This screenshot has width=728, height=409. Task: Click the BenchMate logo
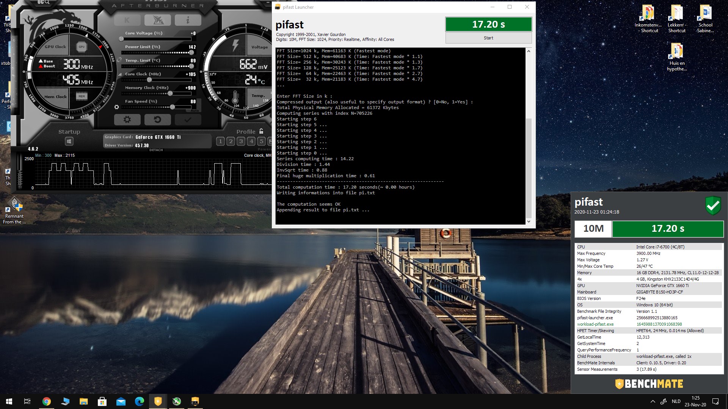[x=649, y=384]
